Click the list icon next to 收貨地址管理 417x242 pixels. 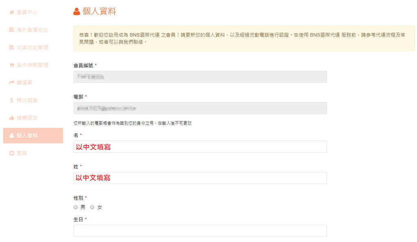(x=11, y=48)
